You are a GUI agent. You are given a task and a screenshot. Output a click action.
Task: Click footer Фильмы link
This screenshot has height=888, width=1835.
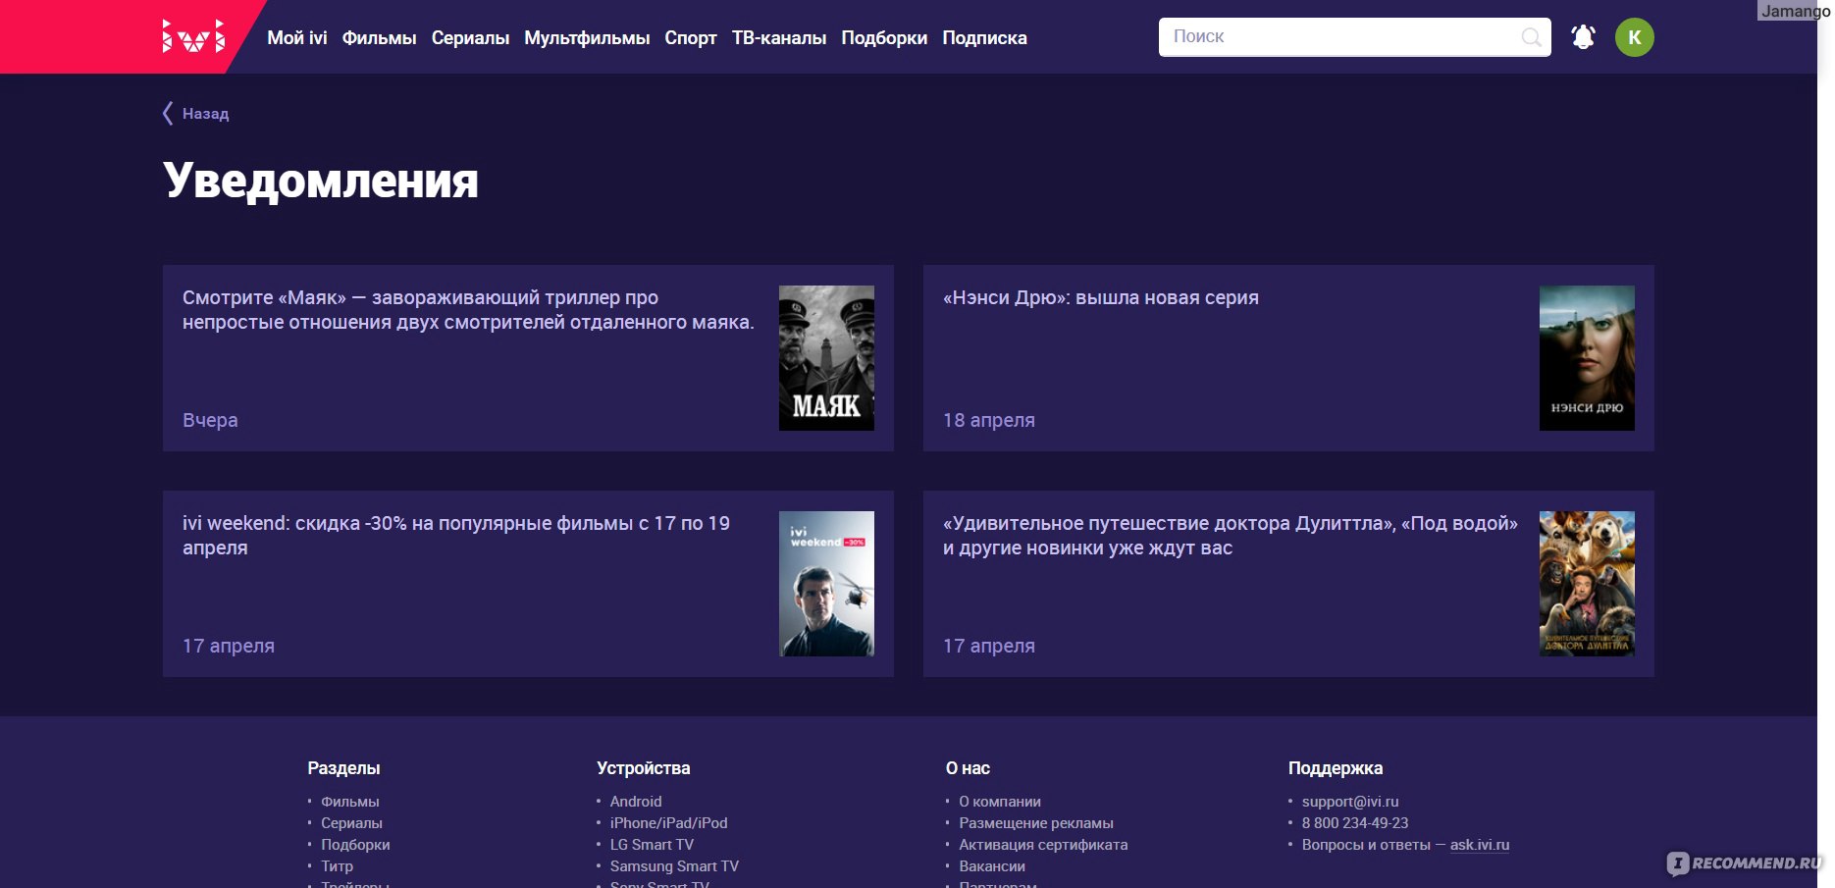(x=350, y=802)
